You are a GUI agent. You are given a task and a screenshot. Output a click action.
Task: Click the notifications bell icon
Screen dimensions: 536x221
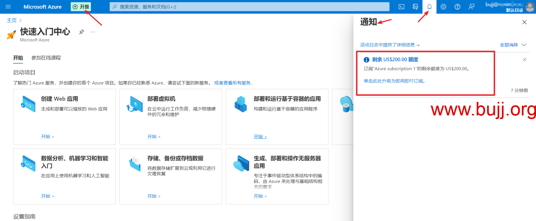(429, 7)
